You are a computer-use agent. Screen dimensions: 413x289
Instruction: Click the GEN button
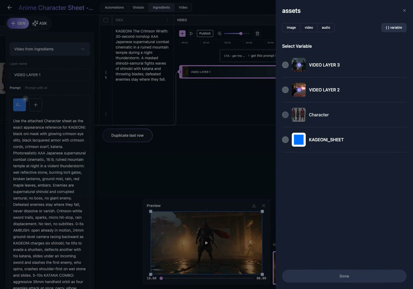[18, 23]
